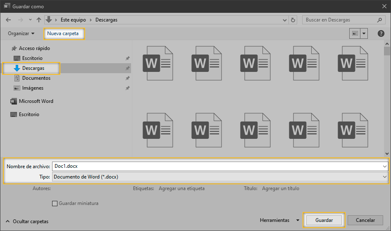
Task: Select Microsoft Word in navigation pane
Action: 36,101
